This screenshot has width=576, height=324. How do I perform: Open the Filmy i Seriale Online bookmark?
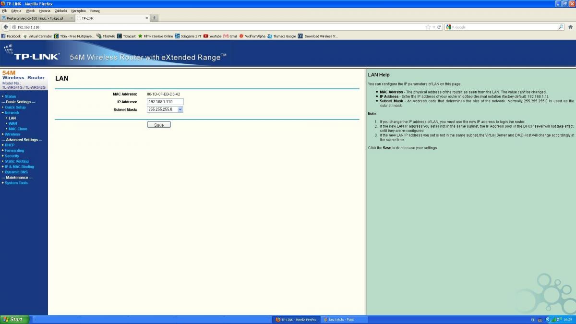point(156,36)
